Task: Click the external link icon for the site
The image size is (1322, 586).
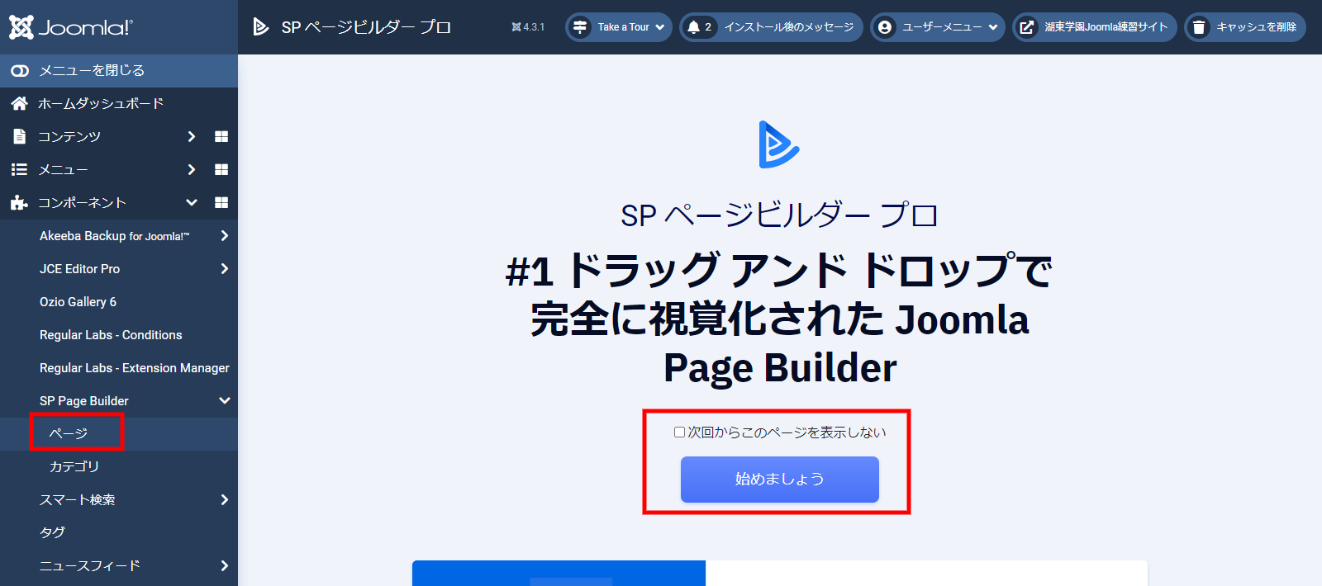Action: 1026,27
